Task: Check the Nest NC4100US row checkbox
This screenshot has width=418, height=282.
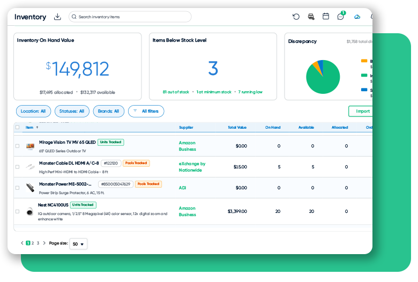Action: (17, 211)
